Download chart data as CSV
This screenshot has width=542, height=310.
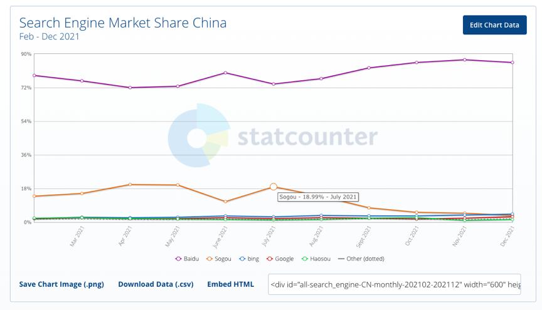point(156,284)
